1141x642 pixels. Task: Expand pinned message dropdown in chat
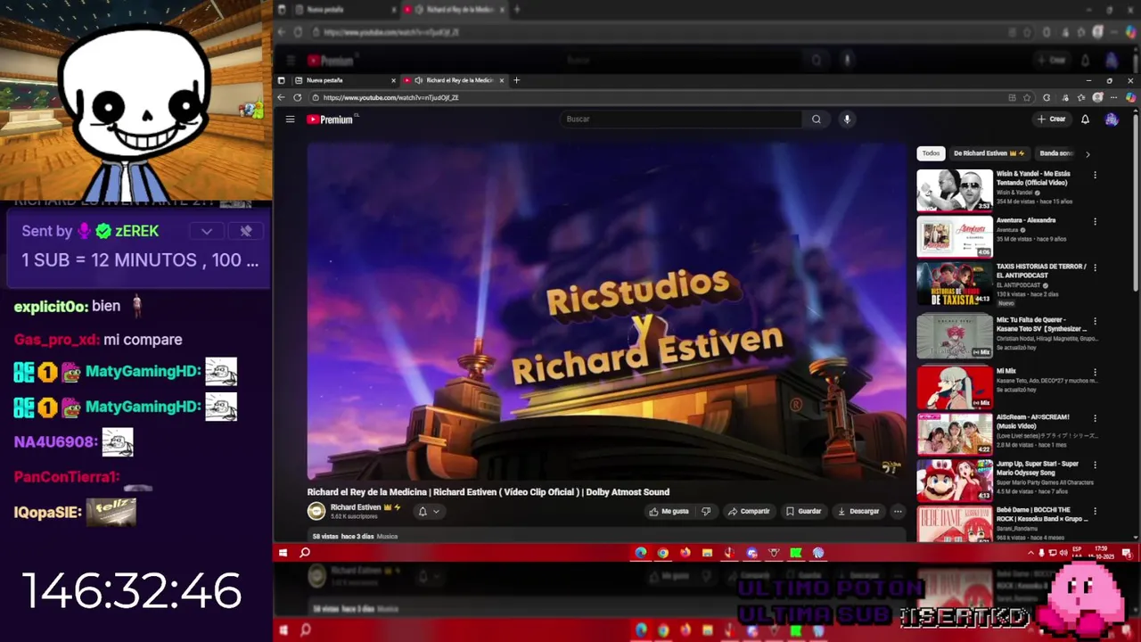(207, 231)
